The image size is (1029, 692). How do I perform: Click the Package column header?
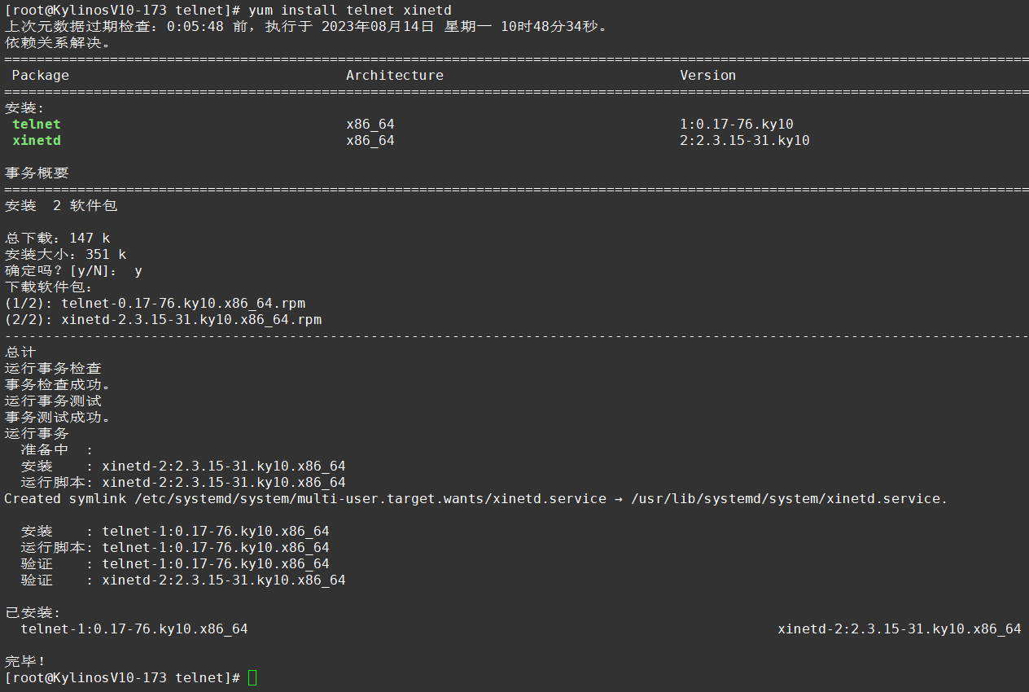pos(40,75)
